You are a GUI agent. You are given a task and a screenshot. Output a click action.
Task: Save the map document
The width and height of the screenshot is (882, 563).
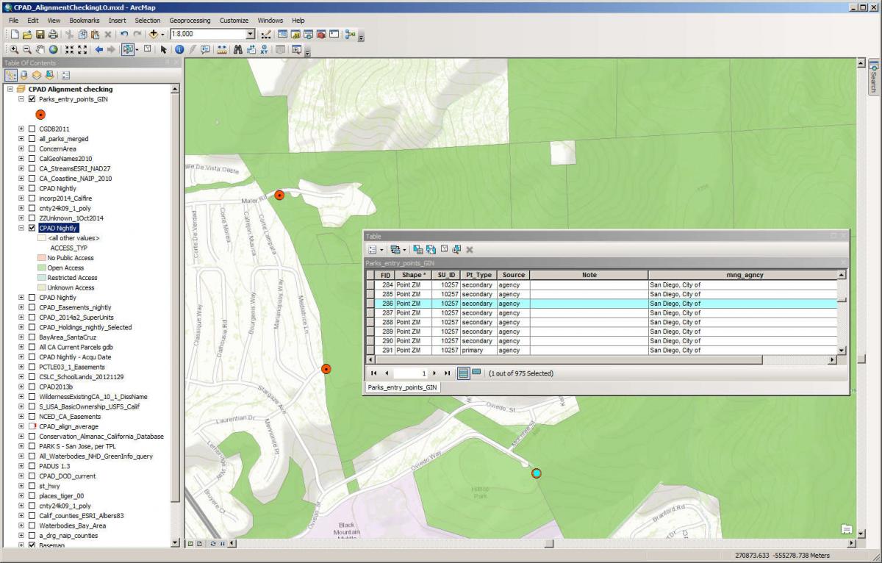click(x=40, y=35)
